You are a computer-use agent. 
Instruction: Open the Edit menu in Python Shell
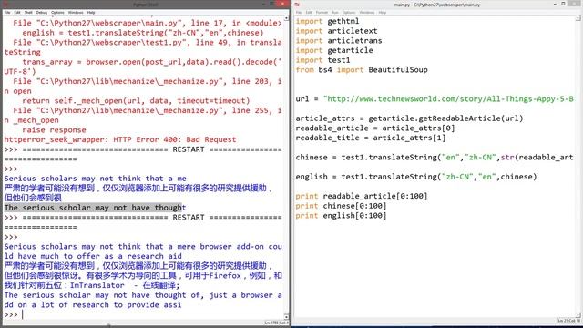tap(17, 12)
